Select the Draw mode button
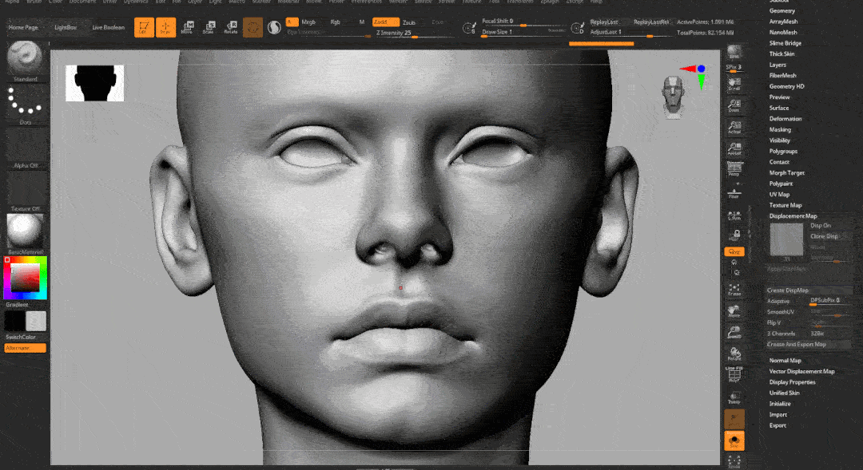The height and width of the screenshot is (470, 863). (x=166, y=28)
